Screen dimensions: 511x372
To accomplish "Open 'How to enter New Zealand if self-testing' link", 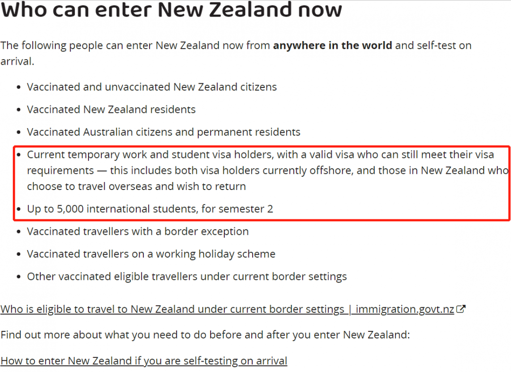I will click(x=144, y=361).
